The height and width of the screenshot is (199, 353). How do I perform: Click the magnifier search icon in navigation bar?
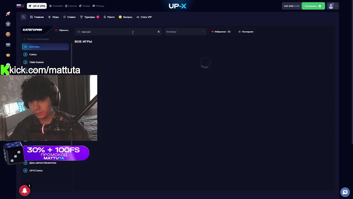pyautogui.click(x=23, y=17)
